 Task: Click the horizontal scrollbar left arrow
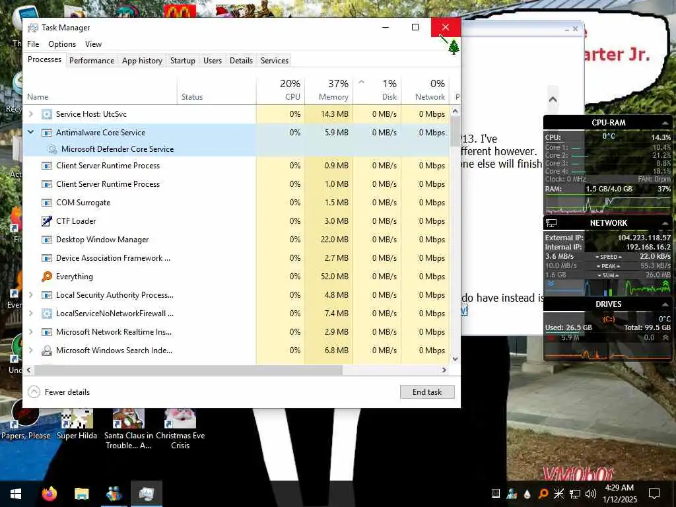(x=29, y=370)
